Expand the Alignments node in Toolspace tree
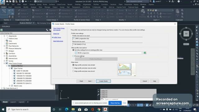 4,36
